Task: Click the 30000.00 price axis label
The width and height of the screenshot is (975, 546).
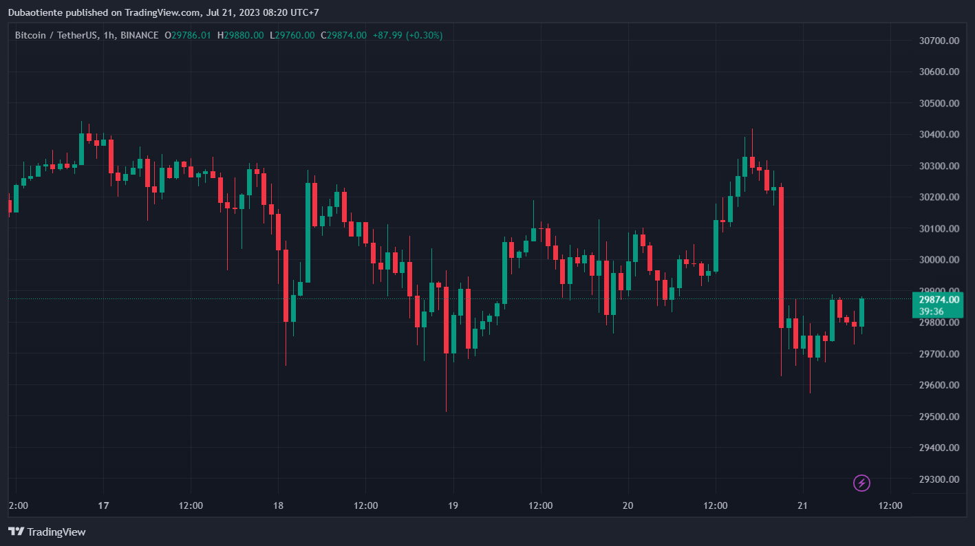Action: 939,260
